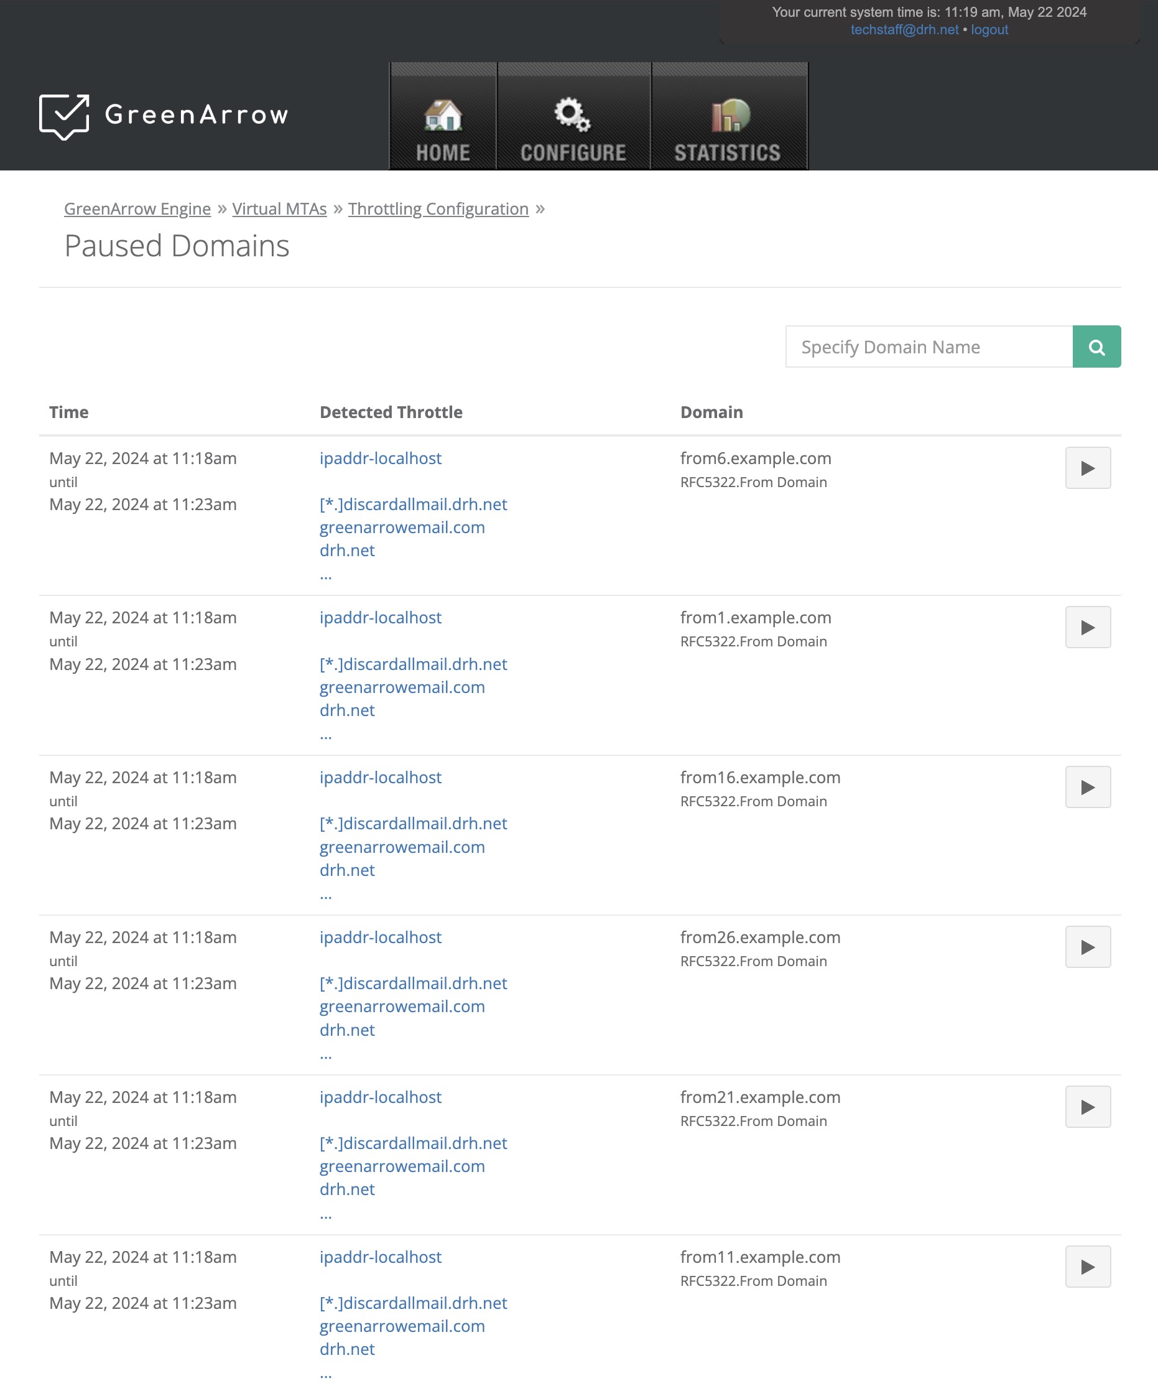Resume the from11.example.com paused domain

1087,1267
